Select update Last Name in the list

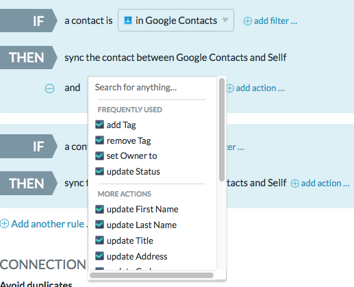point(142,225)
